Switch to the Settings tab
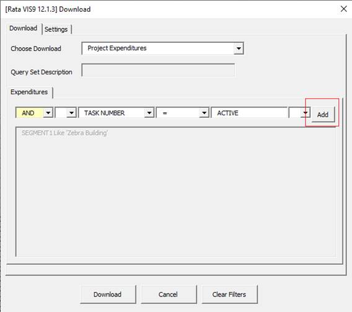Image resolution: width=352 pixels, height=312 pixels. [x=56, y=29]
